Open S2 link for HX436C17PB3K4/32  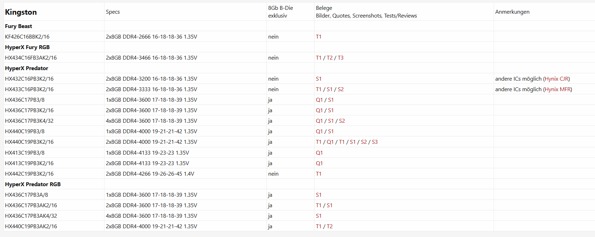click(x=342, y=121)
